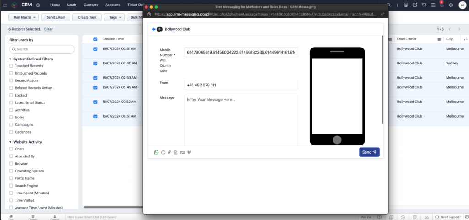Open the Run Macro dropdown

pos(24,18)
